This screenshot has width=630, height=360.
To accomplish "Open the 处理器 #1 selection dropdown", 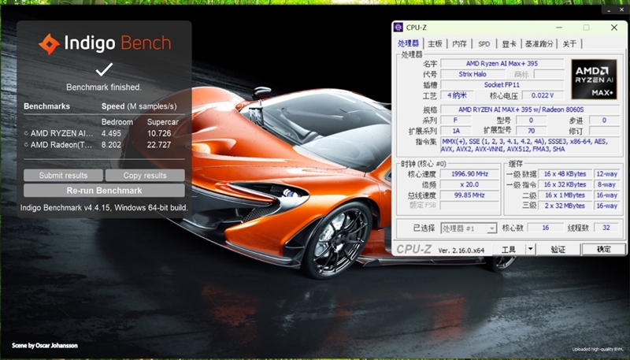I will (469, 228).
